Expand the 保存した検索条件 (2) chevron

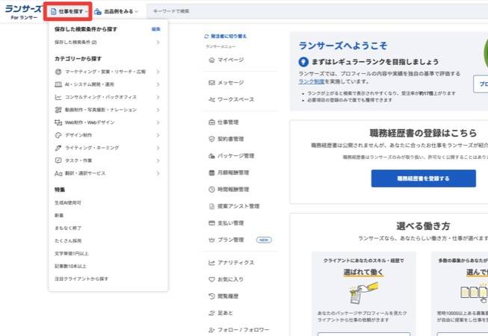(x=158, y=43)
